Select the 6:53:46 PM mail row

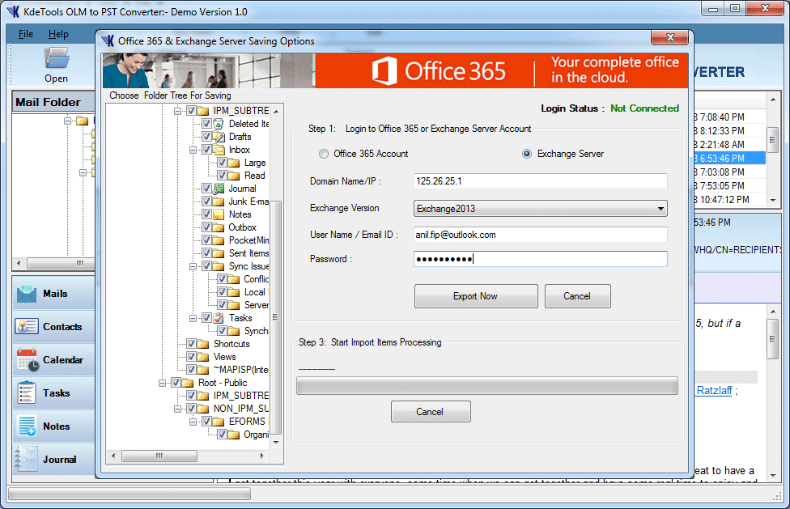[x=729, y=158]
